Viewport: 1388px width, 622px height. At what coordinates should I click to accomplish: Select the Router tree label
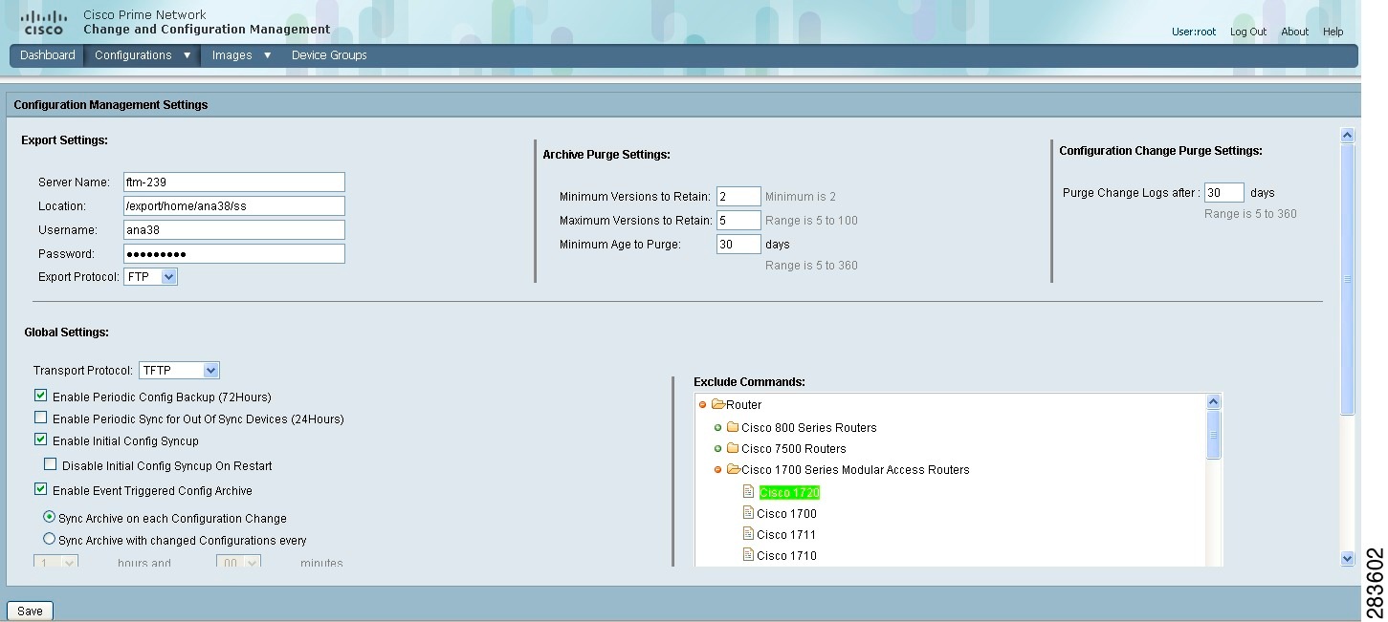(x=743, y=405)
